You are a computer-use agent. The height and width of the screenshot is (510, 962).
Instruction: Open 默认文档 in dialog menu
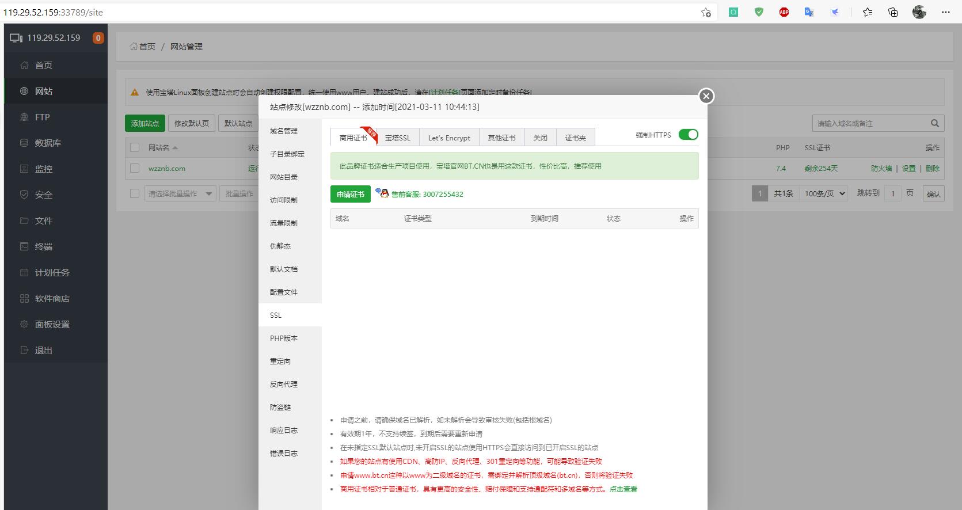[x=290, y=269]
